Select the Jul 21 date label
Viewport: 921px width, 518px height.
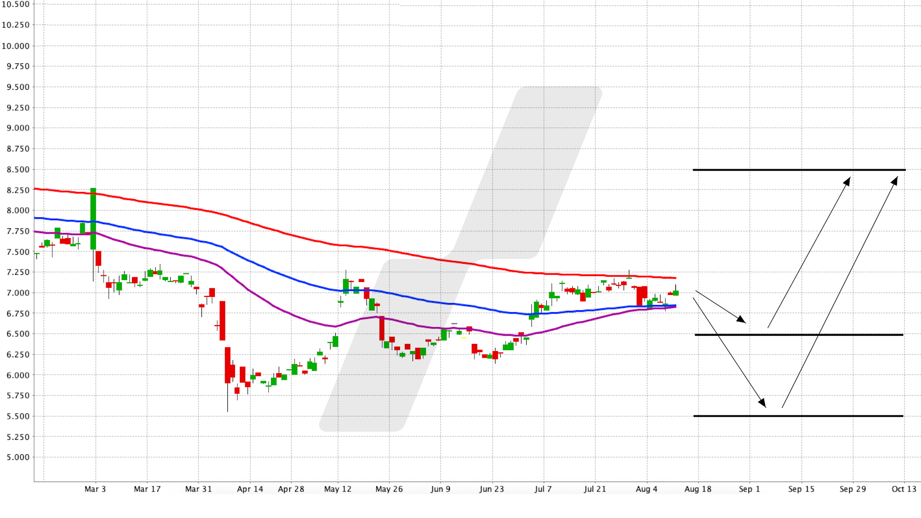click(x=595, y=489)
